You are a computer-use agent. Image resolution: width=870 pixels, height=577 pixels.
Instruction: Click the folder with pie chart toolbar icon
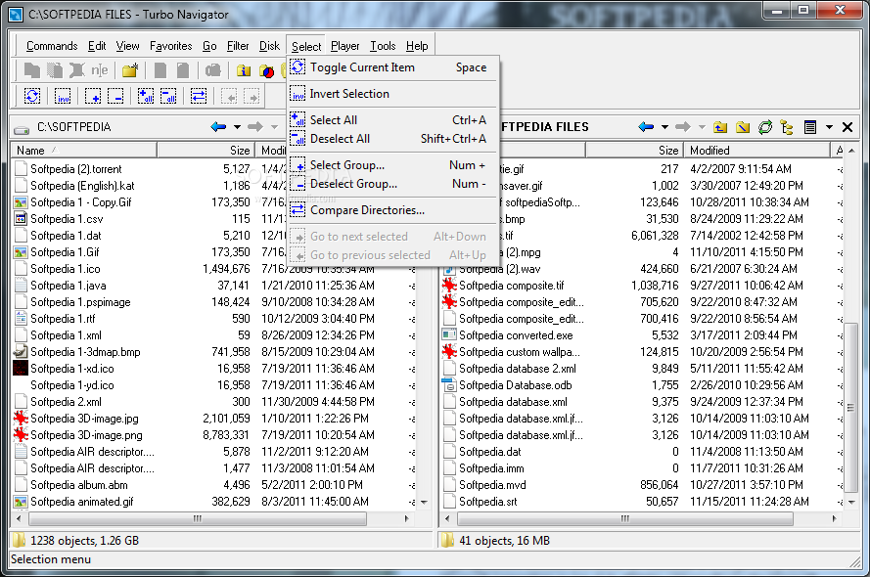pos(267,71)
